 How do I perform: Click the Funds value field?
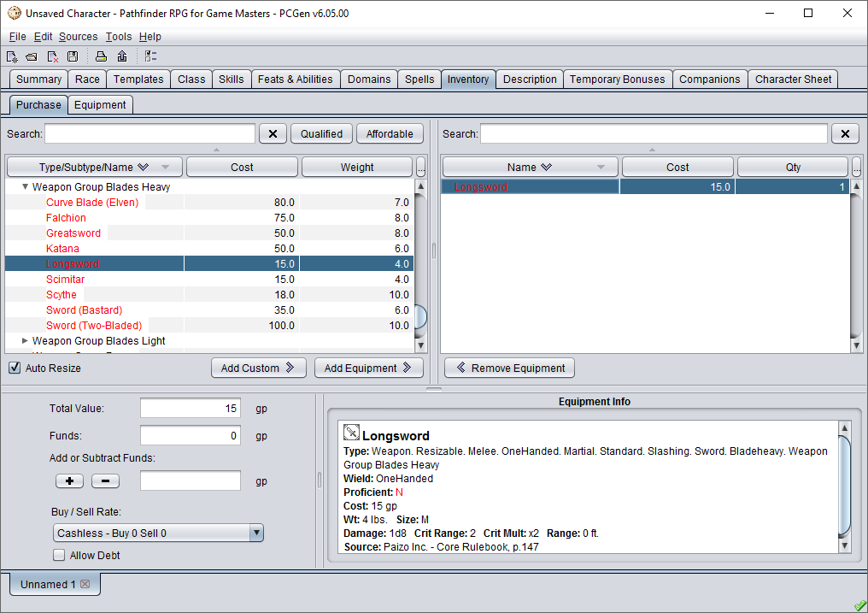click(191, 436)
